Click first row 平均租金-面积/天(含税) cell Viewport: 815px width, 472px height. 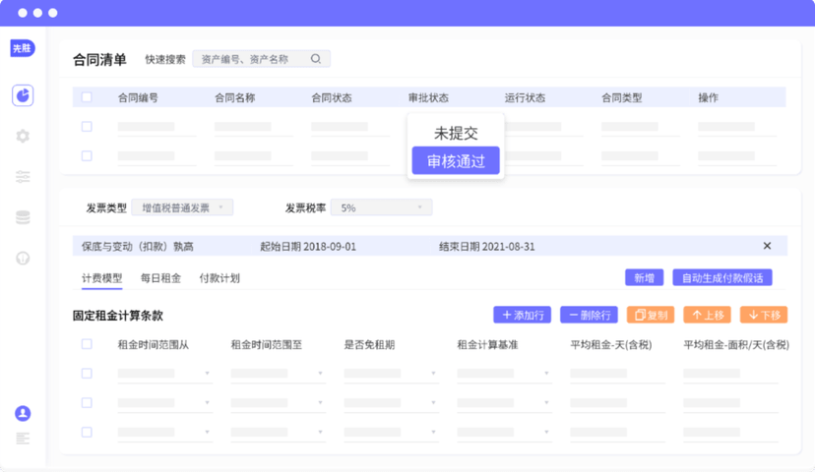(x=730, y=374)
